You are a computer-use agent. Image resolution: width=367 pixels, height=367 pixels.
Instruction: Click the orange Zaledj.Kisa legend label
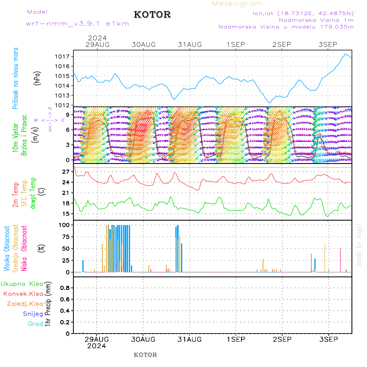pyautogui.click(x=25, y=304)
